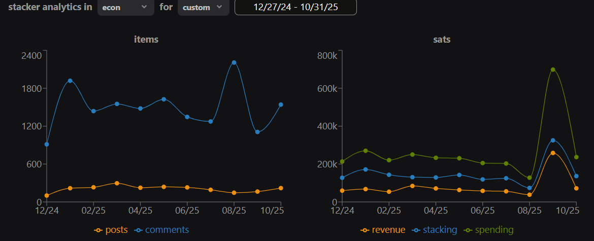Toggle the stacking legend entry

coord(436,230)
